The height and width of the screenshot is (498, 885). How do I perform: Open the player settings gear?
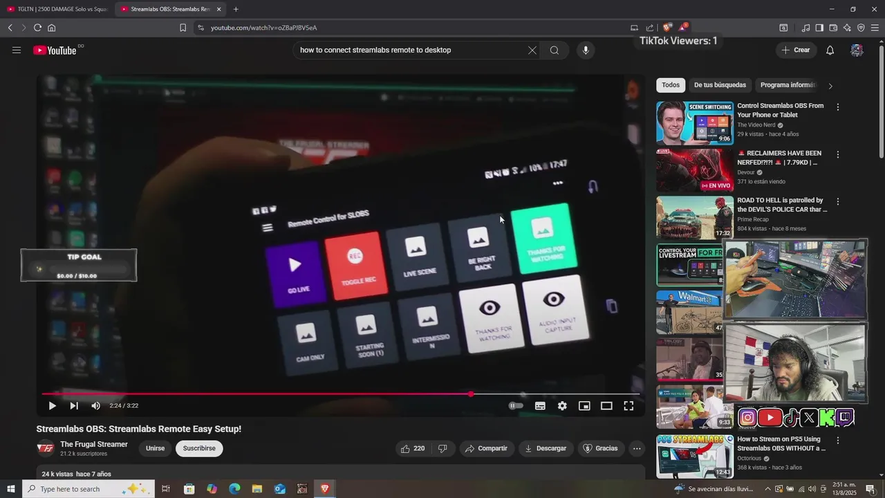(x=562, y=406)
